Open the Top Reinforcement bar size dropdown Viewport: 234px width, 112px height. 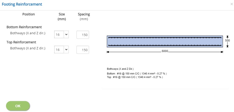(62, 50)
